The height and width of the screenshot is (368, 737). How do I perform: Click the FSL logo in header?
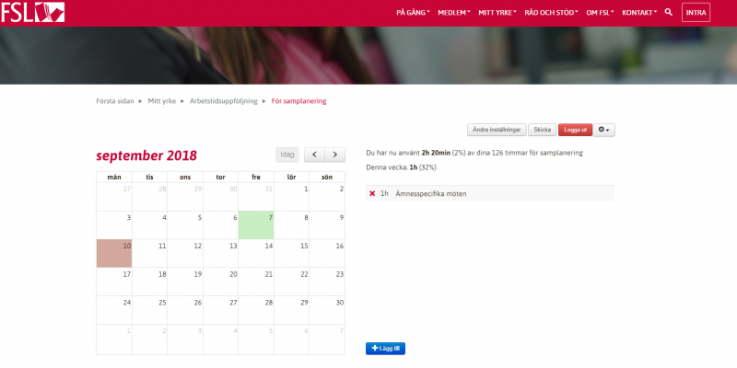click(x=21, y=12)
